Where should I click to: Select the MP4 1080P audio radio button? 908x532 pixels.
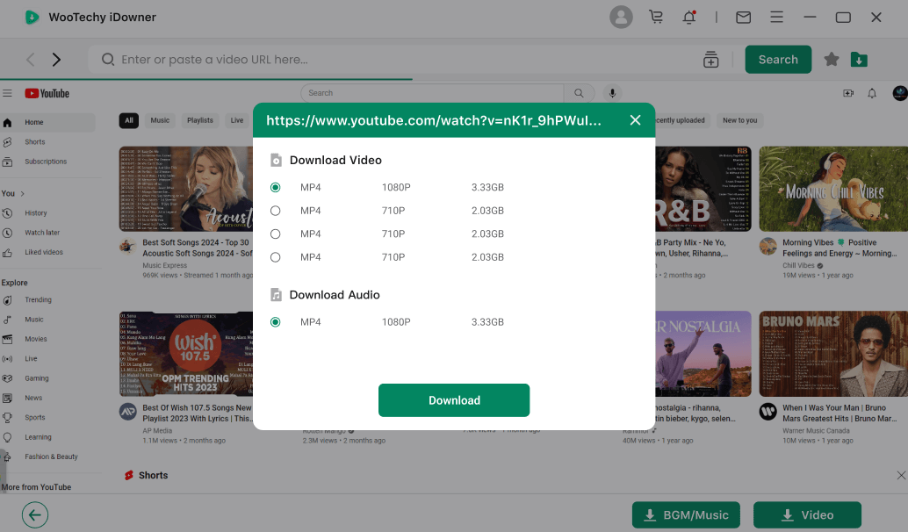point(276,322)
